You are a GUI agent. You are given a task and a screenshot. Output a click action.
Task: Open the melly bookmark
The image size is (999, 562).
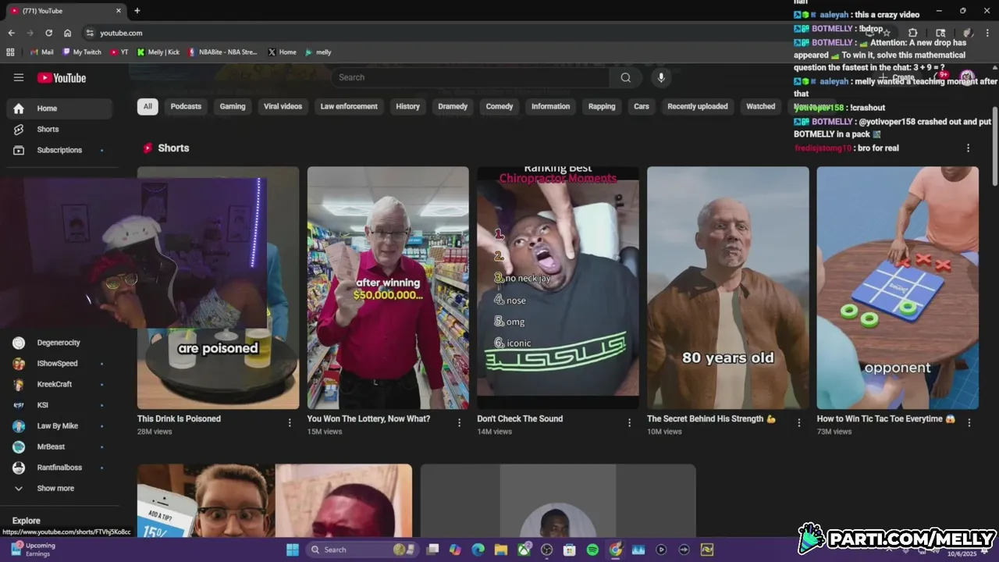coord(318,52)
